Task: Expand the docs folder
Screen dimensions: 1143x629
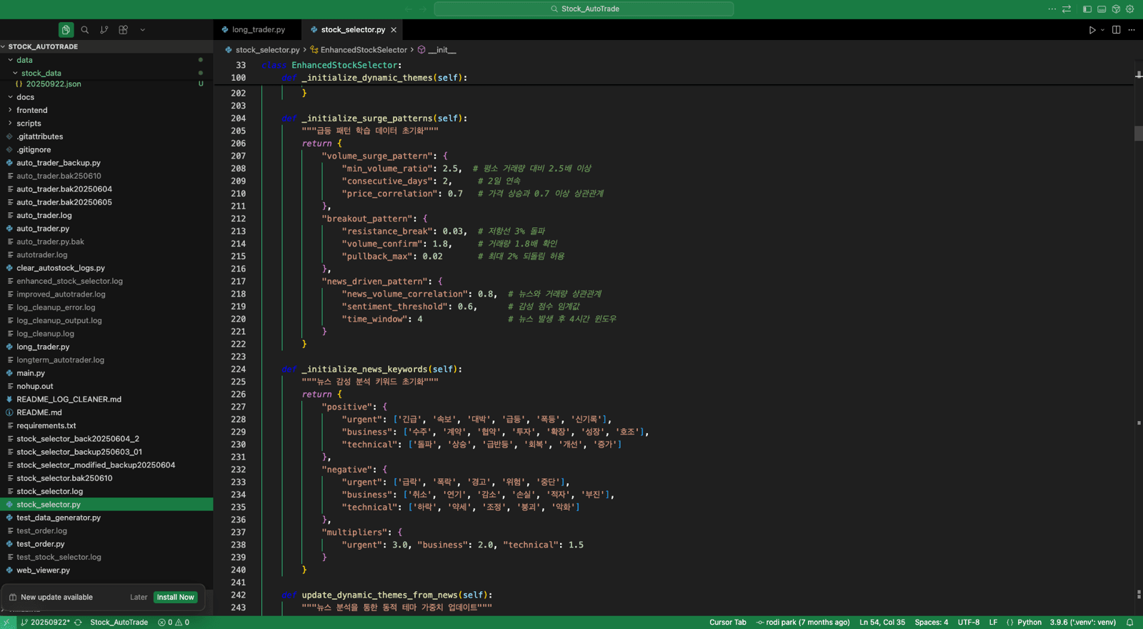Action: coord(106,97)
